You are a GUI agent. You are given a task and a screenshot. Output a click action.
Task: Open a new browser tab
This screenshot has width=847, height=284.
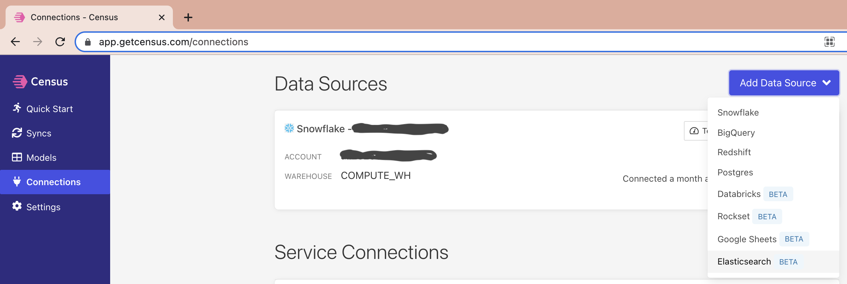(x=188, y=17)
